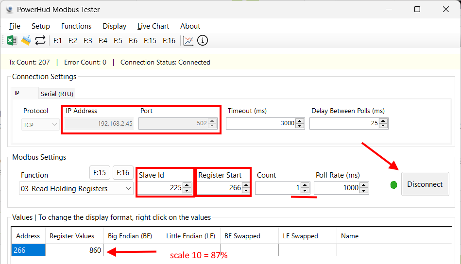Select the F:5 toolbar shortcut
This screenshot has height=264, width=461.
[x=118, y=41]
